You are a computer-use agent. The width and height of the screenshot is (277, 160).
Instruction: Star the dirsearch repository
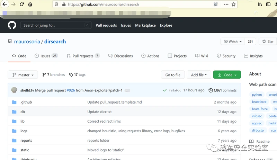pyautogui.click(x=268, y=42)
